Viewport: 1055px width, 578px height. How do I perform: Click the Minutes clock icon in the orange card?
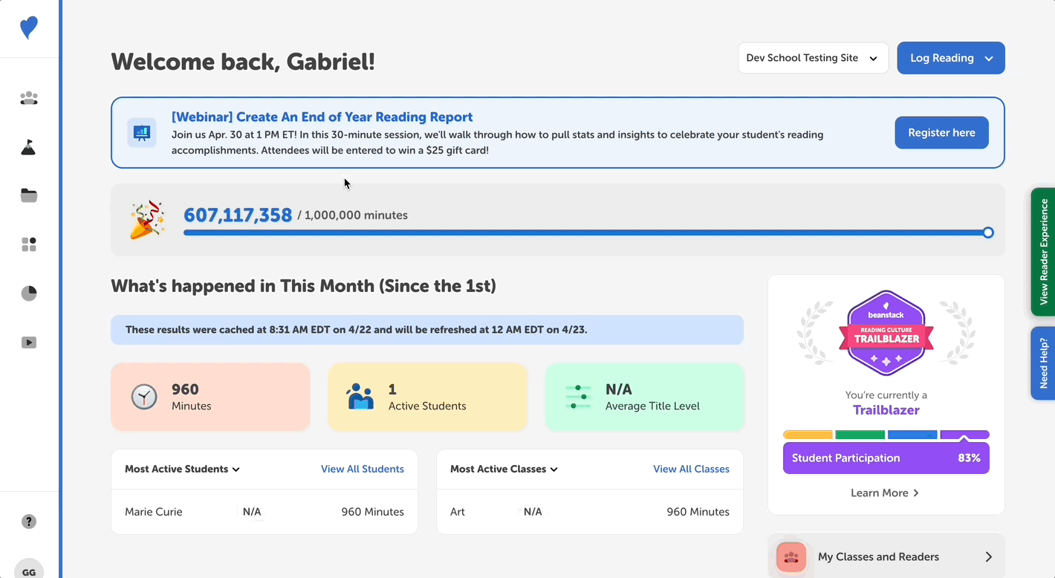coord(144,397)
